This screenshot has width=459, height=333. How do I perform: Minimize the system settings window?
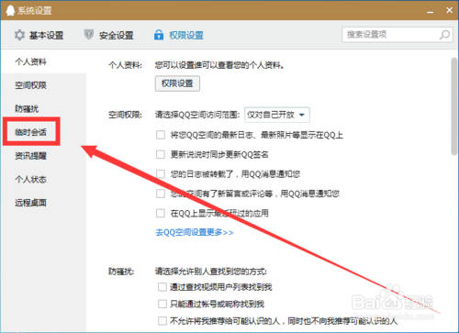431,12
